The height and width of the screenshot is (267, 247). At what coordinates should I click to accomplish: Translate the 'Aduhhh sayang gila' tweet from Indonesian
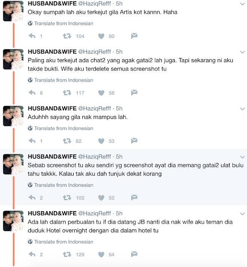click(x=61, y=128)
